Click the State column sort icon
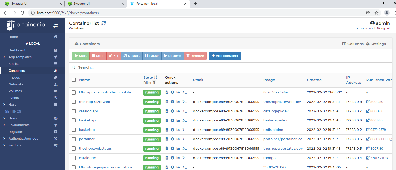Image resolution: width=396 pixels, height=170 pixels. point(156,77)
